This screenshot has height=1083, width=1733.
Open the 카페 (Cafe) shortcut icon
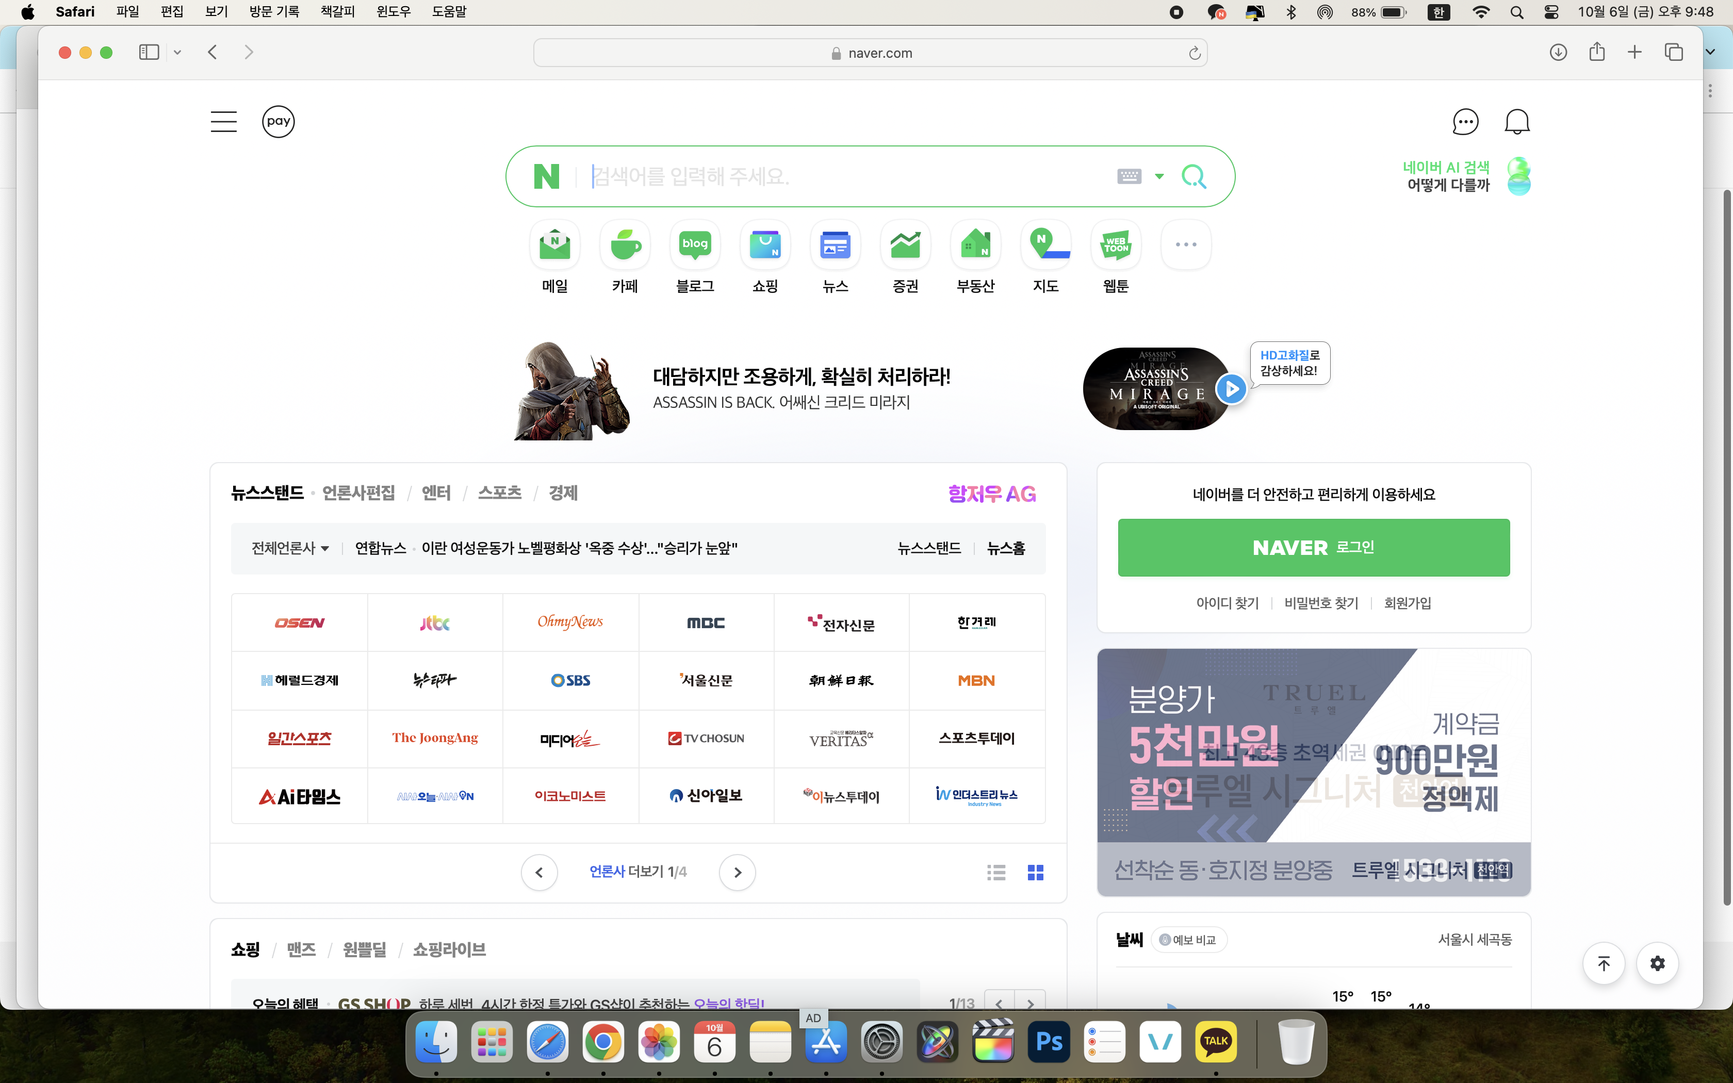625,245
